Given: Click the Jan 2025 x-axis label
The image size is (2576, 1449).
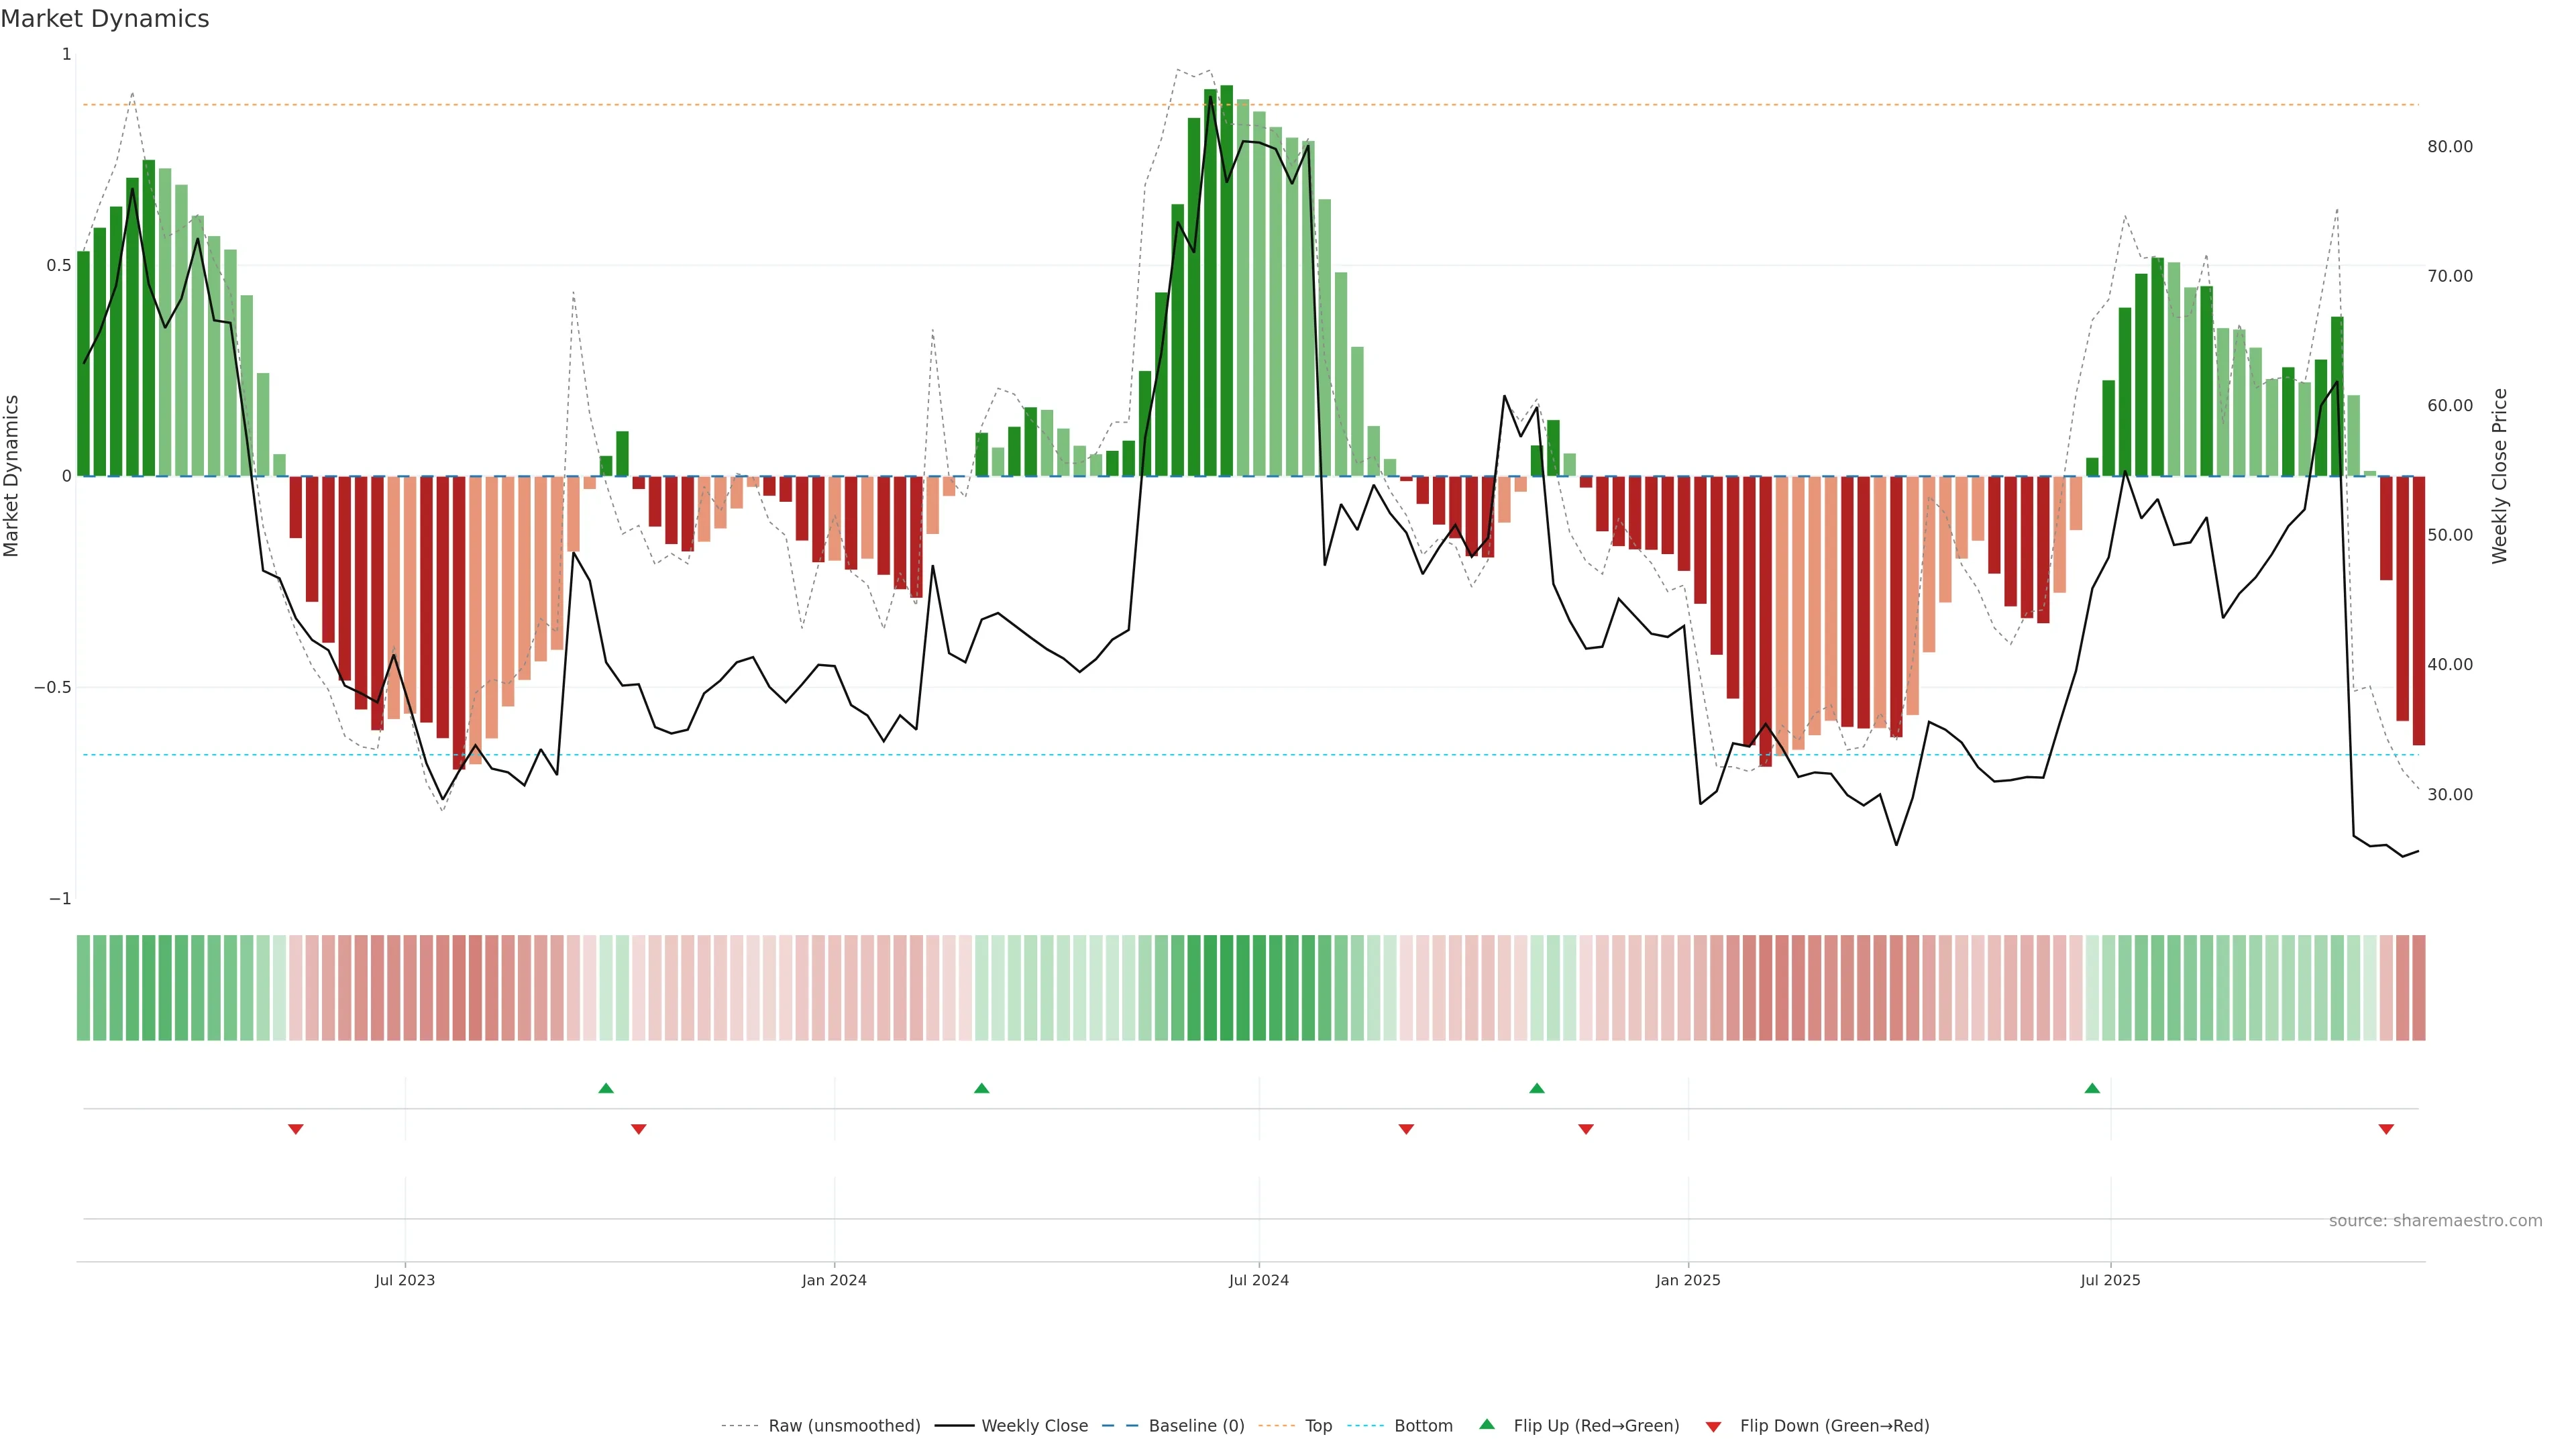Looking at the screenshot, I should coord(1687,1280).
